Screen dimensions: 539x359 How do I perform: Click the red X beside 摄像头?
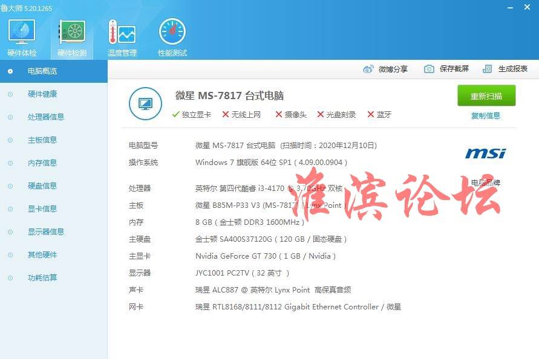tap(279, 114)
